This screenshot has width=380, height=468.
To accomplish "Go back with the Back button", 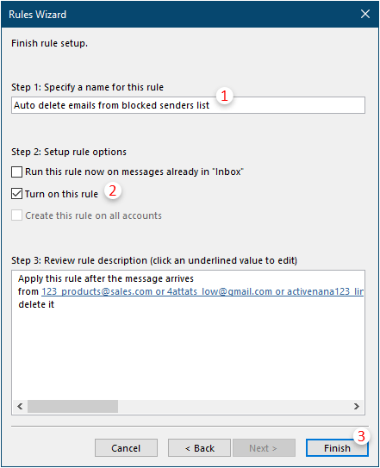I will (x=199, y=447).
